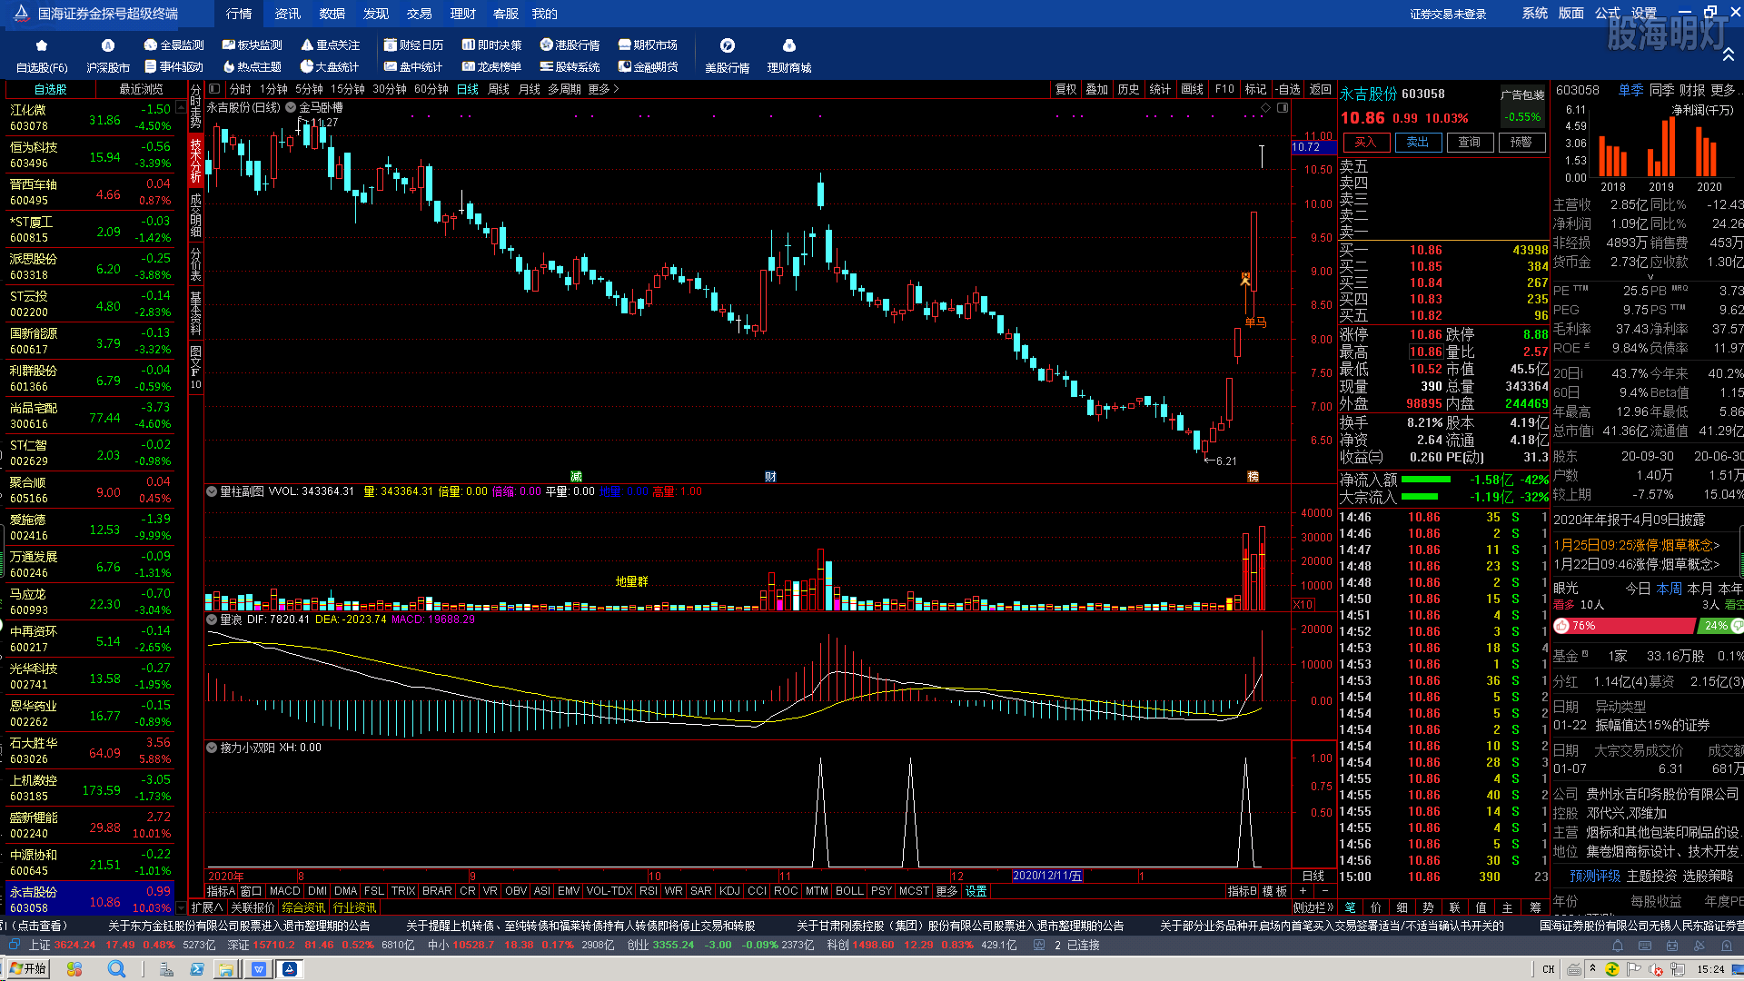The height and width of the screenshot is (981, 1744).
Task: Open 重点关注 key alerts
Action: (x=331, y=45)
